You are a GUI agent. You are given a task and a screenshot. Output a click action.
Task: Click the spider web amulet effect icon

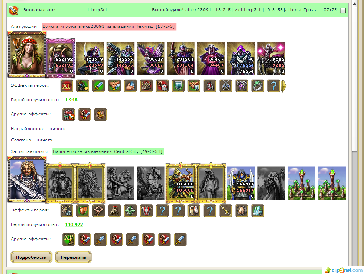(226, 86)
